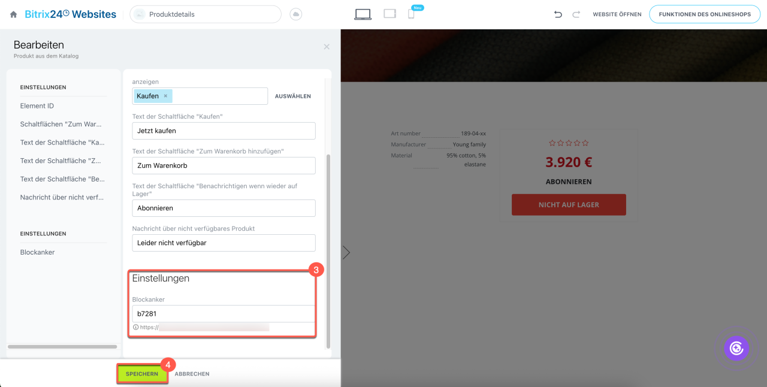Switch to desktop preview mode
Screen dimensions: 767x387
(363, 14)
